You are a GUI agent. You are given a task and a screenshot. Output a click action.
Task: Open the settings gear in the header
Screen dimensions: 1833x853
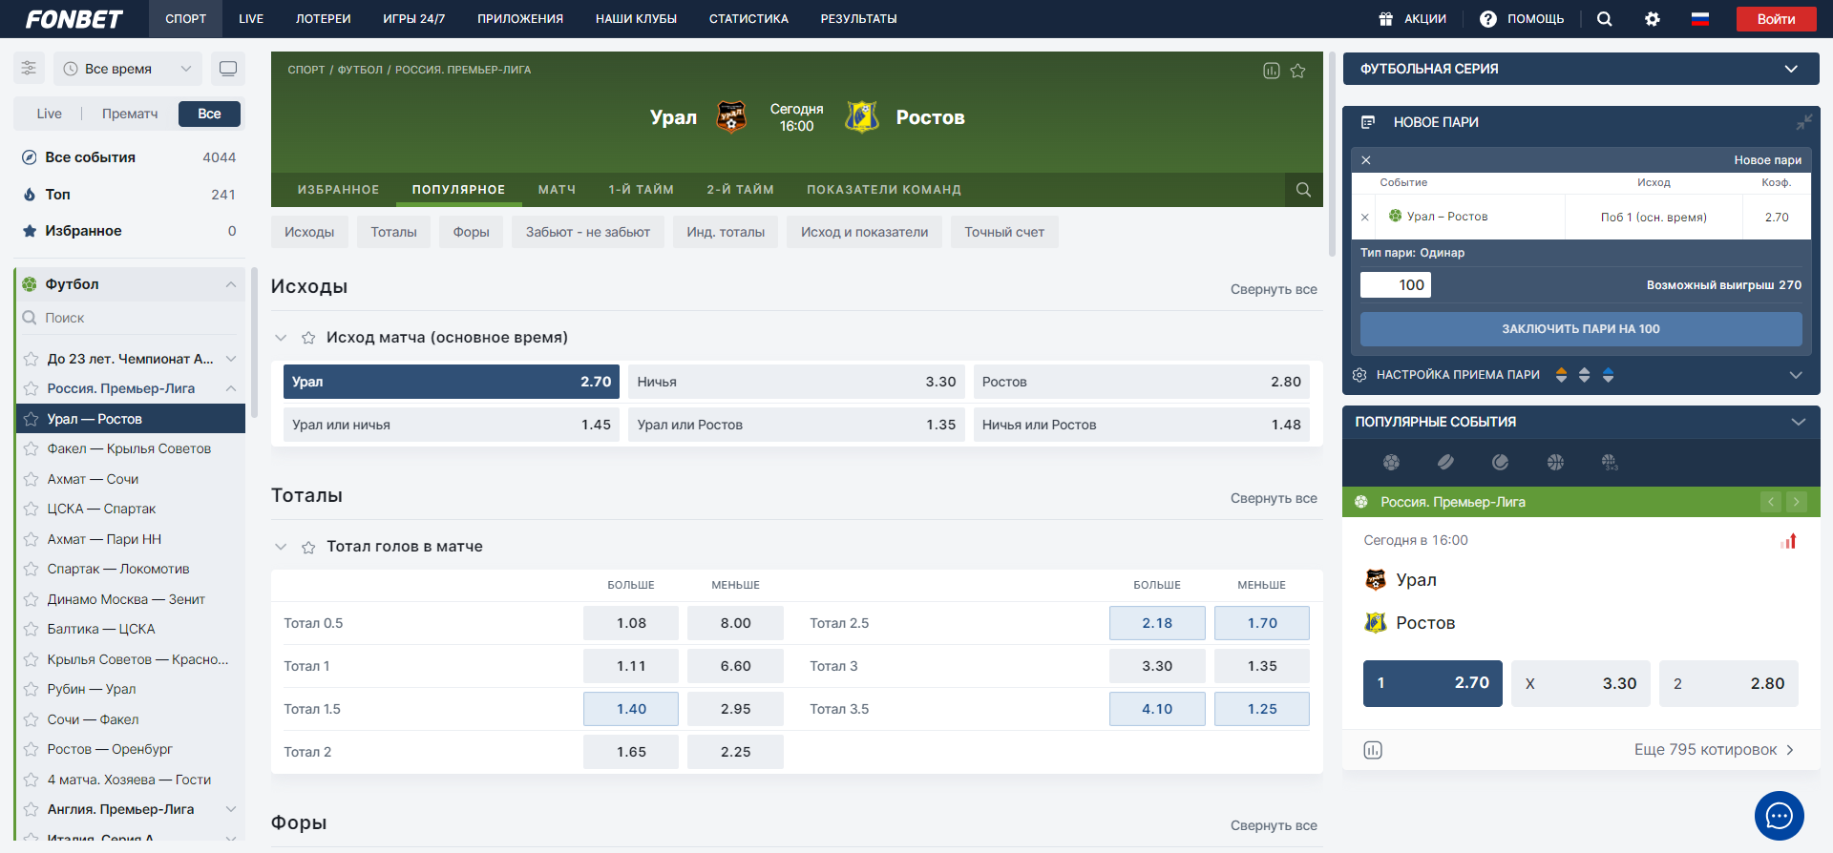click(x=1652, y=19)
